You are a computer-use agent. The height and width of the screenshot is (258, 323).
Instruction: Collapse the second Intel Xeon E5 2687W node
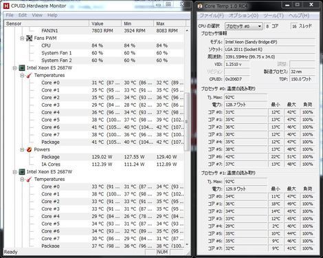pos(14,172)
